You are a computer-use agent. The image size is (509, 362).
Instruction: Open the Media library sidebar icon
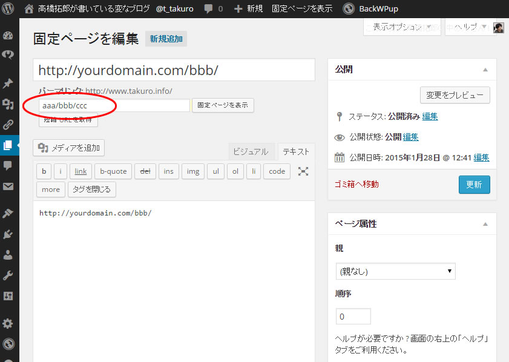8,104
